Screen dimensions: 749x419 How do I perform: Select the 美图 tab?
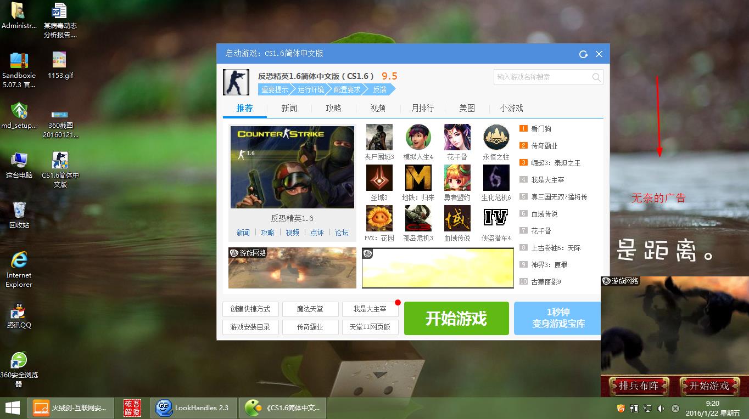467,108
